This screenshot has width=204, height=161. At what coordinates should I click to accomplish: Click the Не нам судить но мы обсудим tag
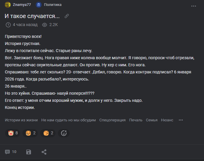pos(68,120)
